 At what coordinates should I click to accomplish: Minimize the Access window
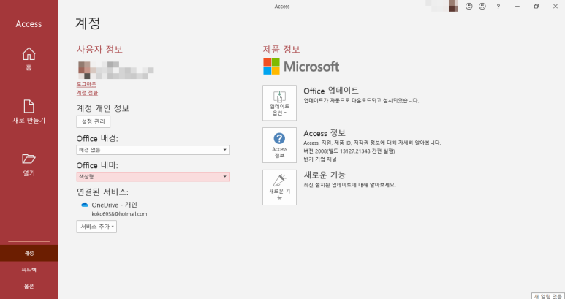(517, 7)
